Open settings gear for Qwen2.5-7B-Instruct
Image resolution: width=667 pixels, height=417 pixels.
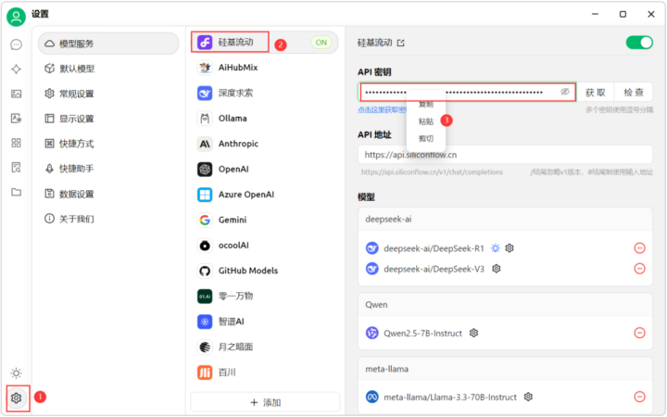[x=473, y=333]
